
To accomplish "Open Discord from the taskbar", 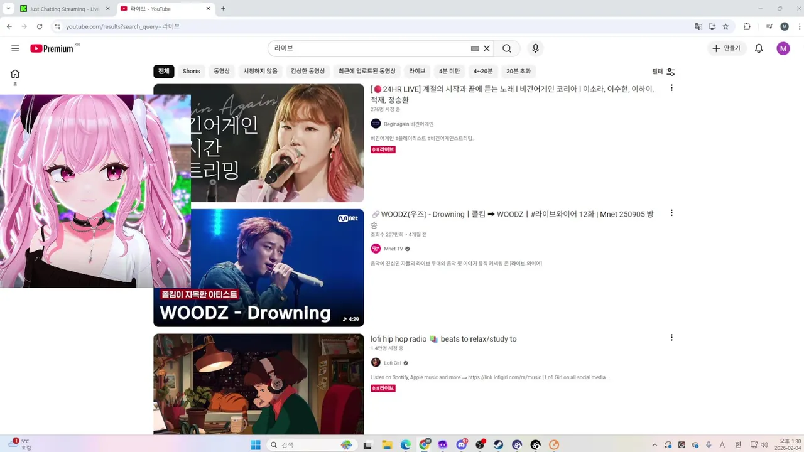I will click(462, 445).
